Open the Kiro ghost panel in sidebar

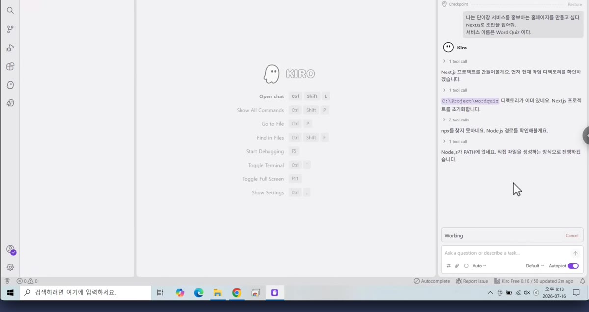(x=10, y=85)
